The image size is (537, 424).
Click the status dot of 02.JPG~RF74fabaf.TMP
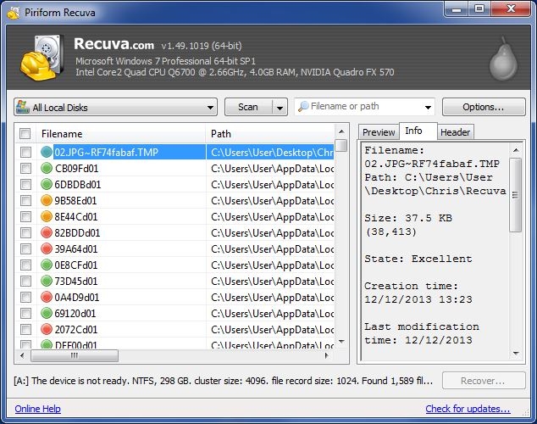point(47,152)
